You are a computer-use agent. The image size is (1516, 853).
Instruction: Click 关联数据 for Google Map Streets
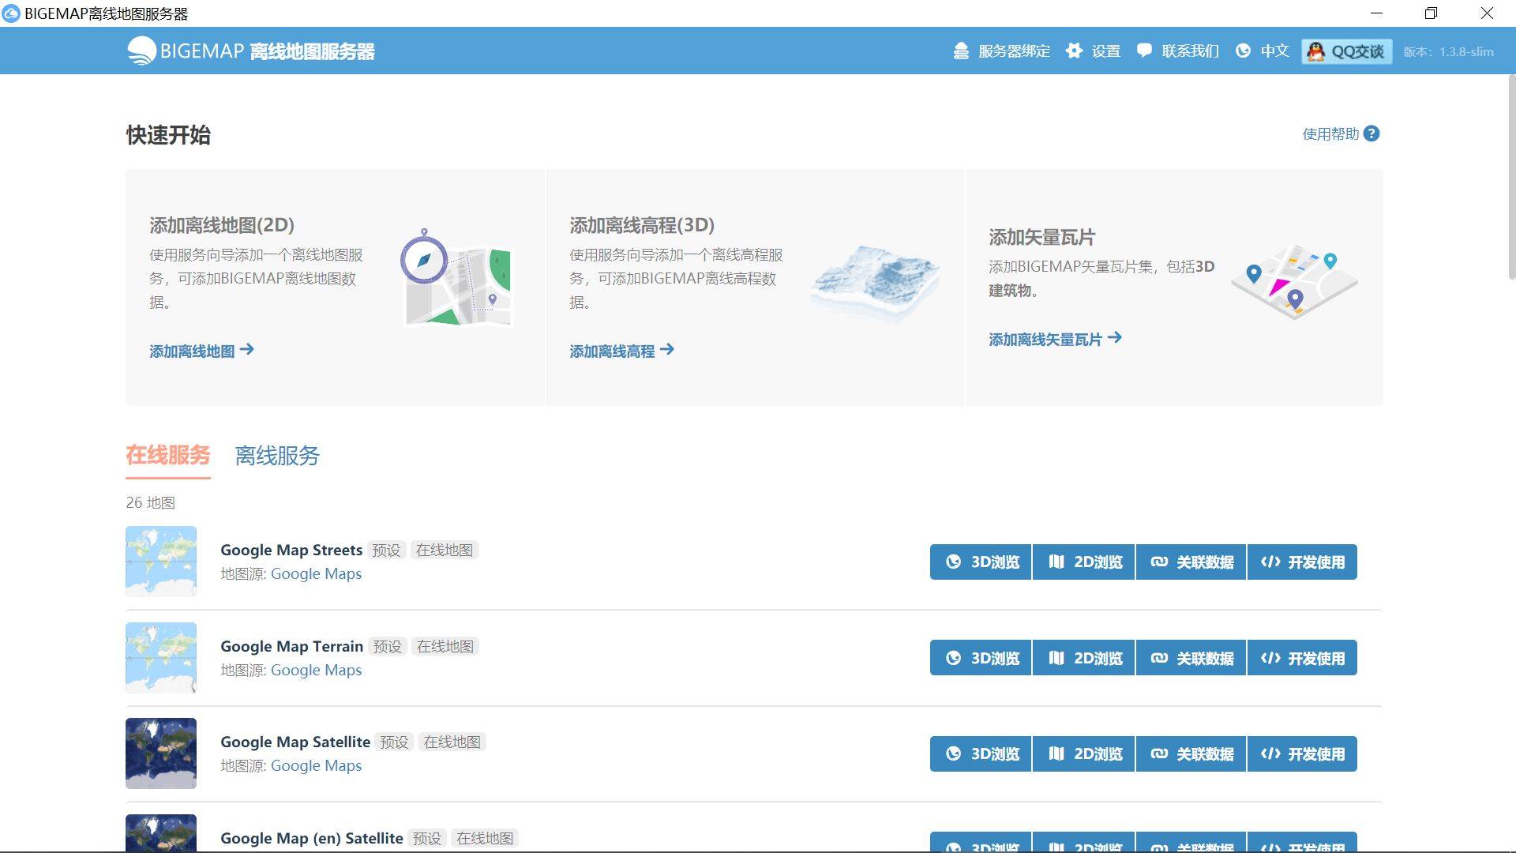click(1191, 562)
